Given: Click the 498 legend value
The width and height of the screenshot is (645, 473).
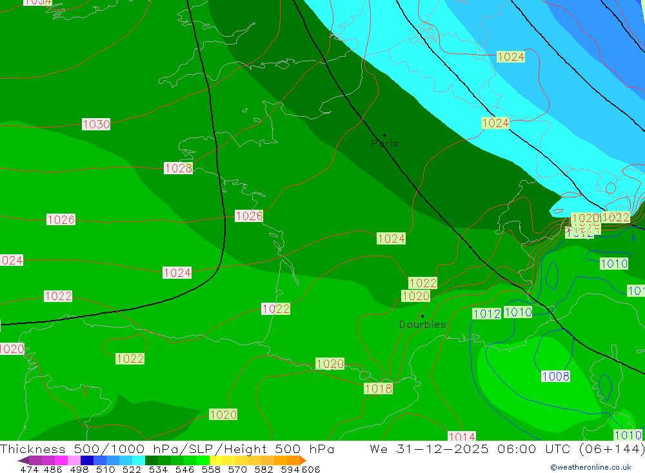Looking at the screenshot, I should point(79,469).
